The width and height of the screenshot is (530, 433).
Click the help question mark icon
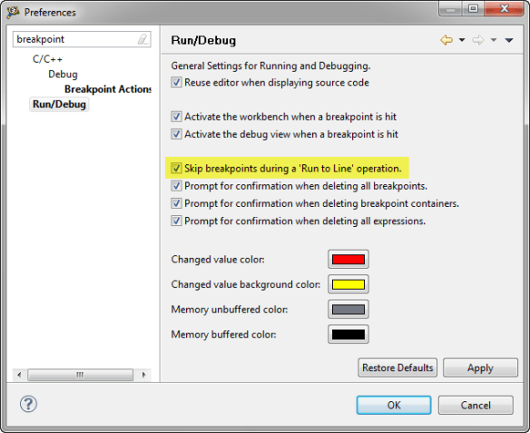tap(28, 404)
